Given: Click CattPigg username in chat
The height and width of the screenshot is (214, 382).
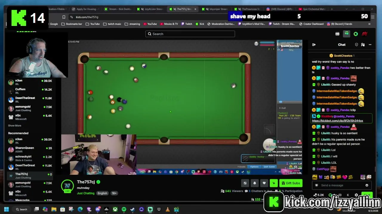Looking at the screenshot, I should tap(323, 169).
